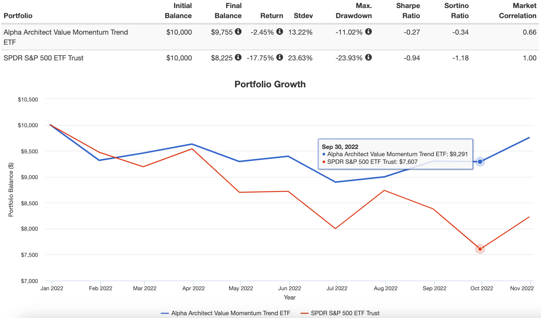Click the Sortino Ratio column header

click(x=457, y=11)
